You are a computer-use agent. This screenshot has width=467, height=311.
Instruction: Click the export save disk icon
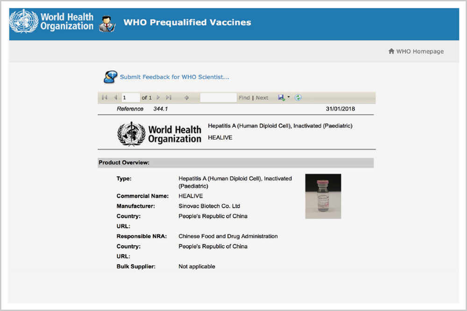click(281, 97)
